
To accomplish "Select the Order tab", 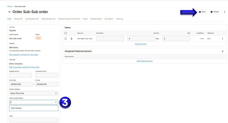I will point(9,19).
